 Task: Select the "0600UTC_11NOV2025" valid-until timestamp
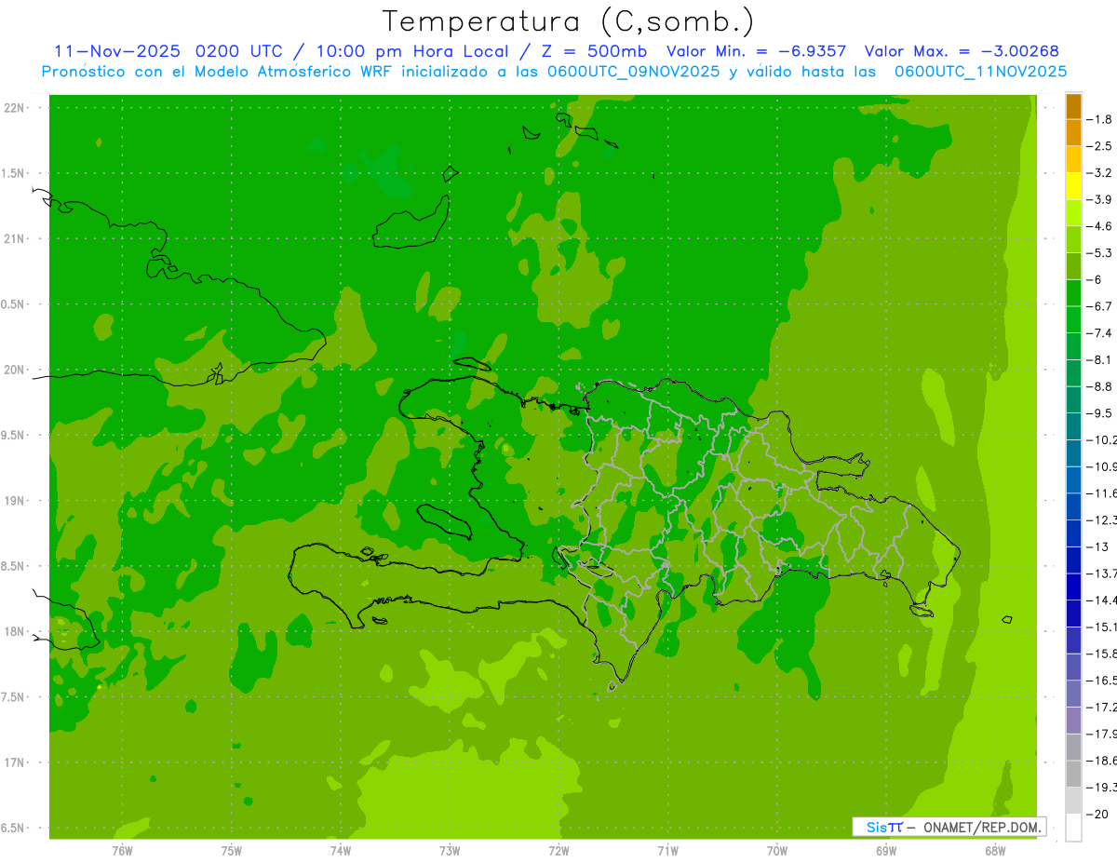[x=980, y=72]
